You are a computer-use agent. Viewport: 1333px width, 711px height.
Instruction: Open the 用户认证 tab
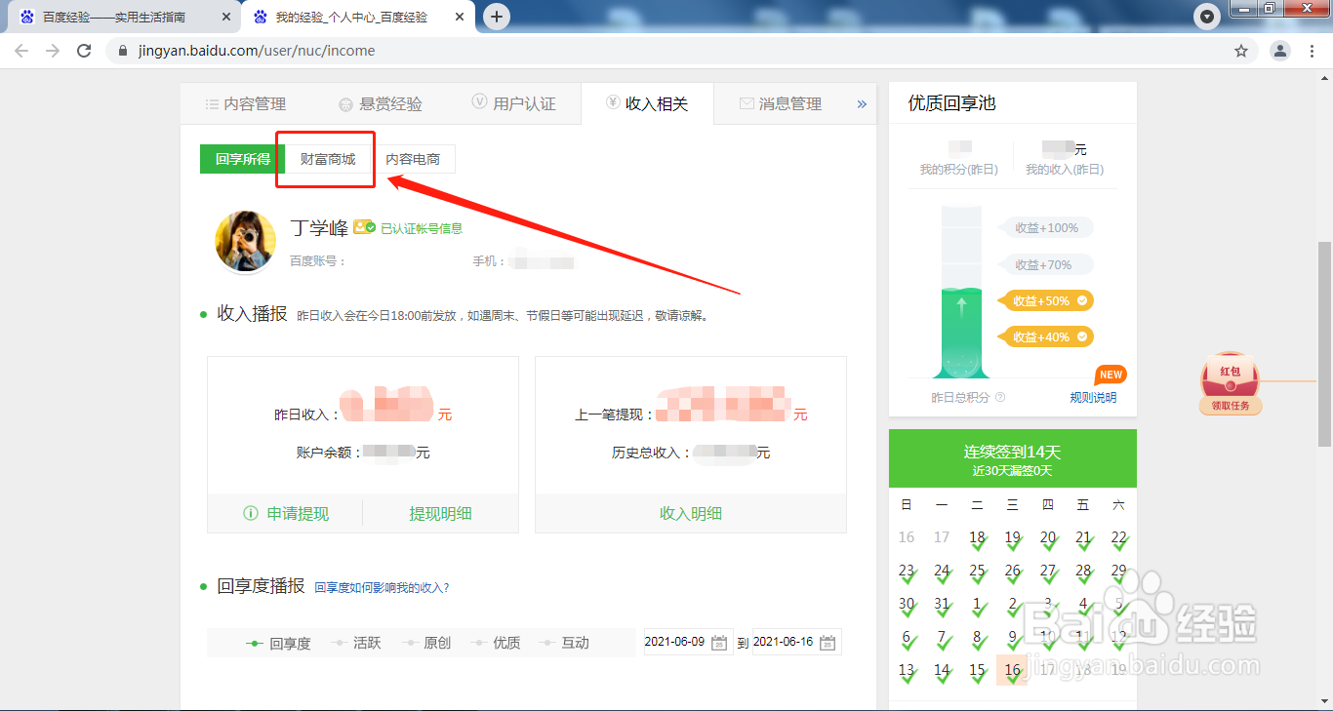(513, 103)
